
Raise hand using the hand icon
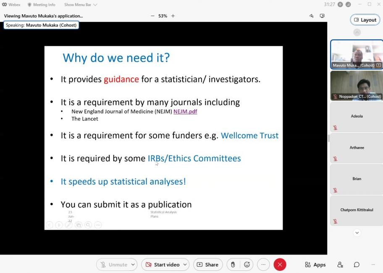233,265
